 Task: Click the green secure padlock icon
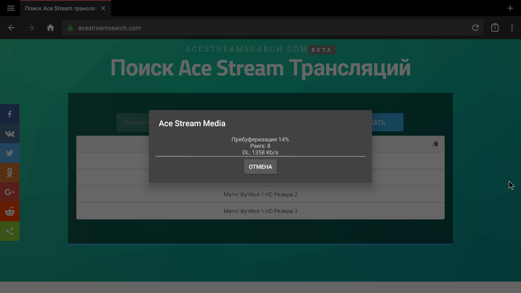70,28
